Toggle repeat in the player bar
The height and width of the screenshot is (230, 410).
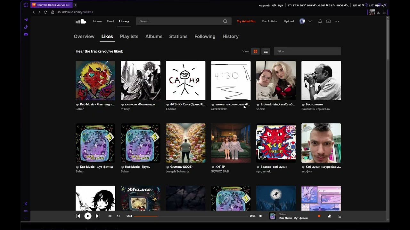[x=119, y=216]
